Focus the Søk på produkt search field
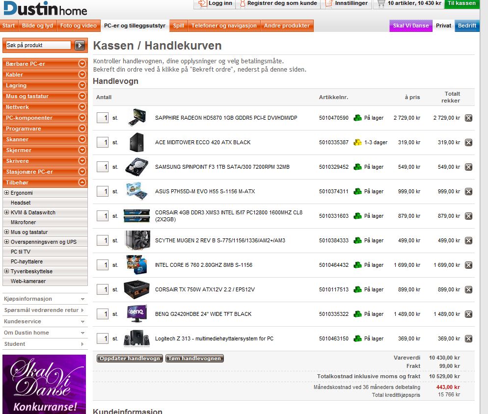 click(x=38, y=45)
